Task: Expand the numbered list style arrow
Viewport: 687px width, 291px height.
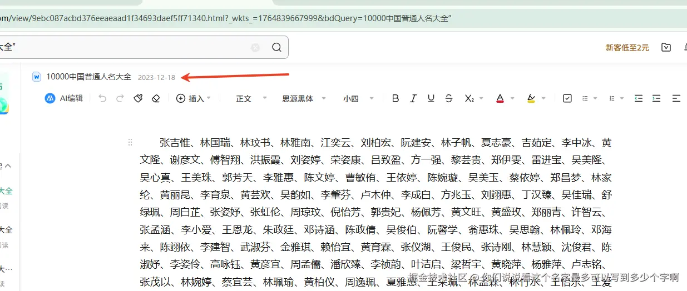Action: (x=621, y=98)
